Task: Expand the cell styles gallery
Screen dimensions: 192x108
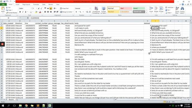Action: [146, 13]
